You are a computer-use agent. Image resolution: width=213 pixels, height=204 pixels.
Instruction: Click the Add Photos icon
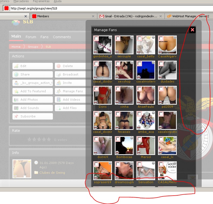pyautogui.click(x=16, y=100)
